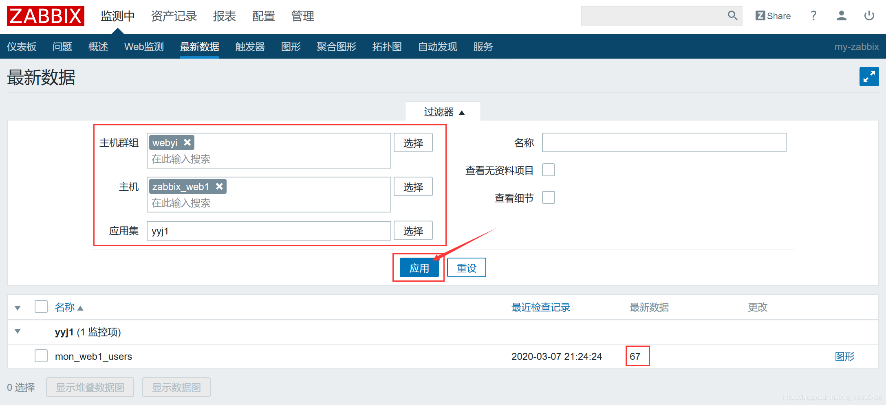Click the mon_web1_users item name
The width and height of the screenshot is (886, 405).
pyautogui.click(x=93, y=357)
